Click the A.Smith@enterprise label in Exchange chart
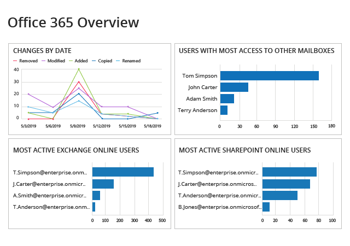This screenshot has height=246, width=350. pos(50,196)
